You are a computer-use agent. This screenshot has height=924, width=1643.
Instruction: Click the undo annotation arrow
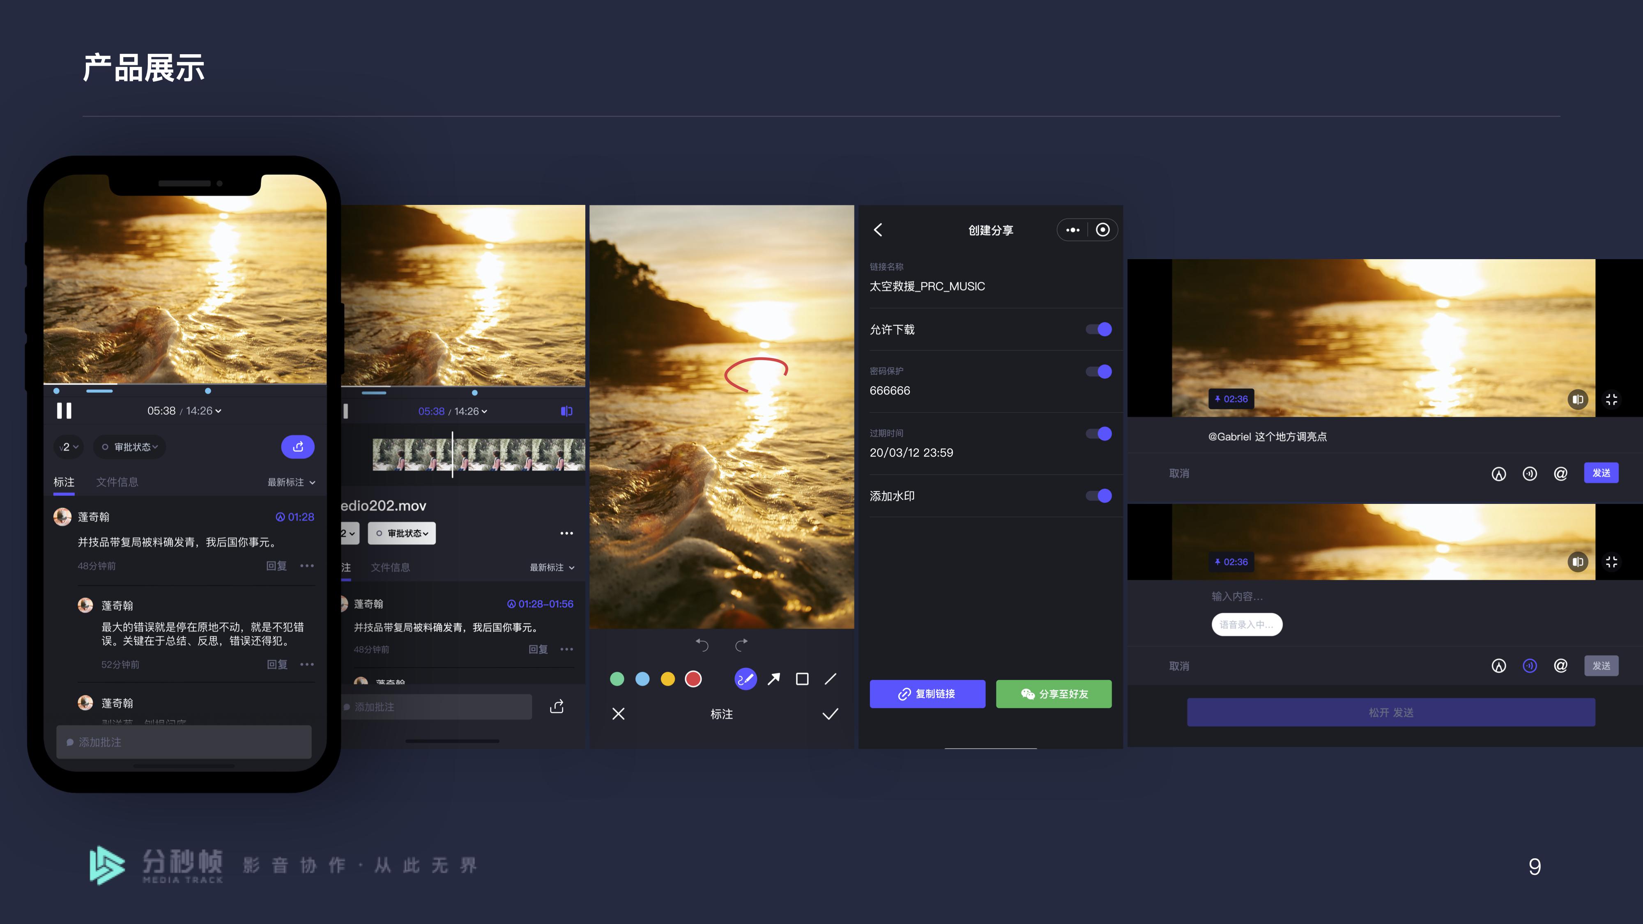pyautogui.click(x=702, y=645)
